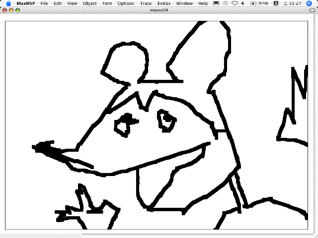318x238 pixels.
Task: Open the AirPort Wi-Fi status menu
Action: coord(235,3)
